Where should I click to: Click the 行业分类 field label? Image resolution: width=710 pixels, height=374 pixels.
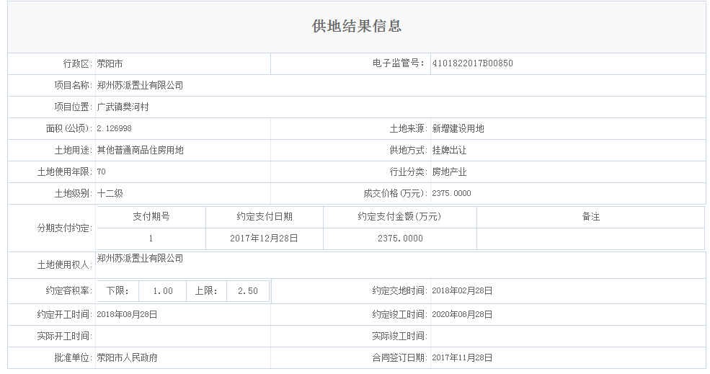pyautogui.click(x=409, y=172)
